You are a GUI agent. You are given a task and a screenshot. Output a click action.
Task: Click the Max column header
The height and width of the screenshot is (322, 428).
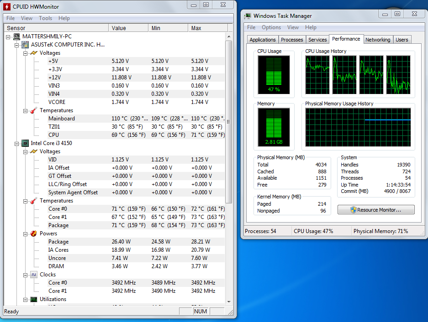208,28
